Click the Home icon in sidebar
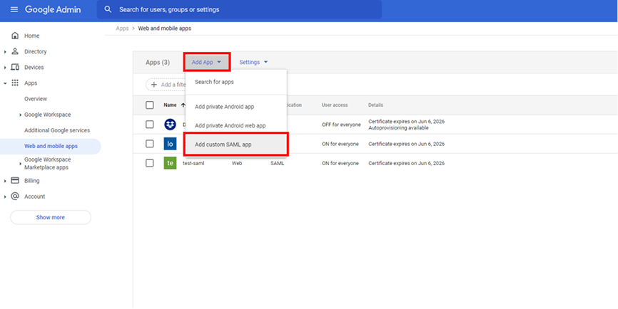The height and width of the screenshot is (309, 618). (15, 36)
